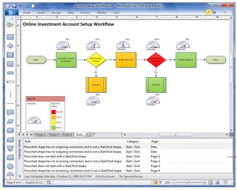Viewport: 237px width, 190px height.
Task: Click the Undo arrow in title bar
Action: pyautogui.click(x=20, y=6)
